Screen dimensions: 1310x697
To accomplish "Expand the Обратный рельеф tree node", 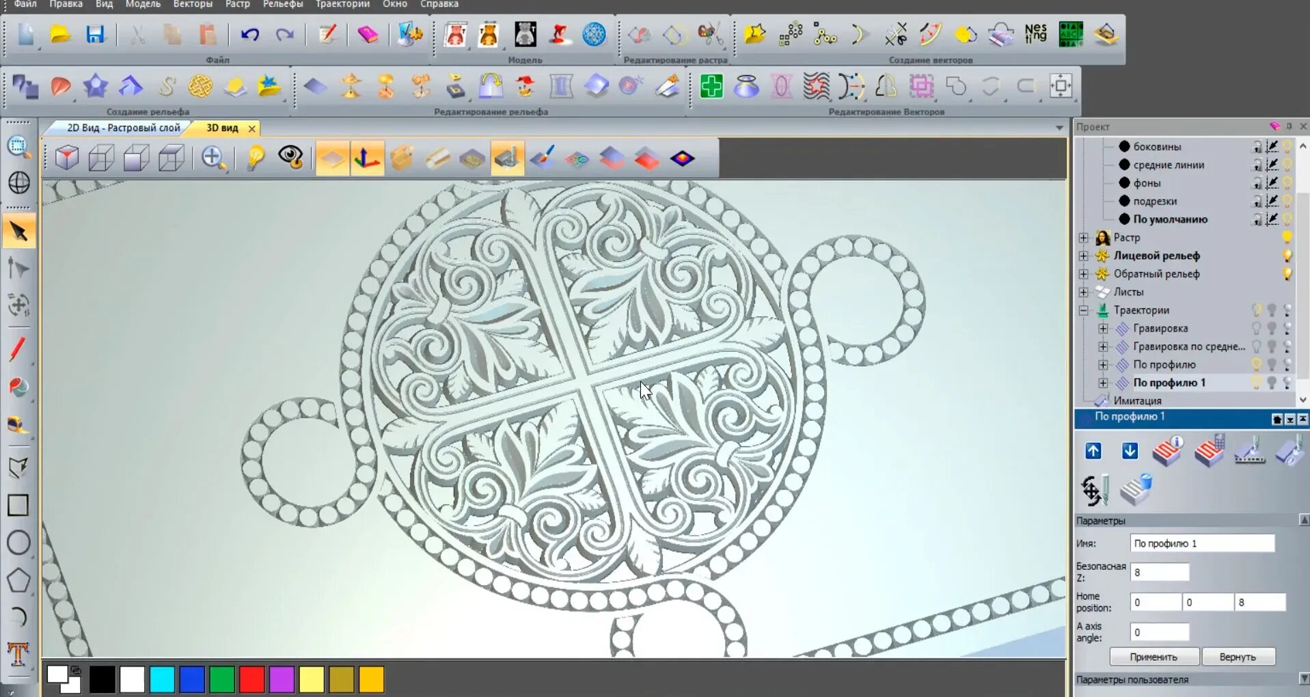I will (x=1084, y=274).
